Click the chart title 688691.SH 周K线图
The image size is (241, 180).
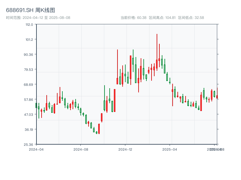click(30, 10)
